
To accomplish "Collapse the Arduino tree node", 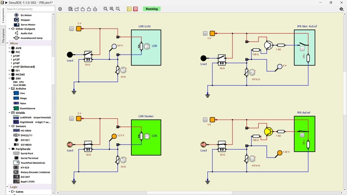I will tap(10, 88).
